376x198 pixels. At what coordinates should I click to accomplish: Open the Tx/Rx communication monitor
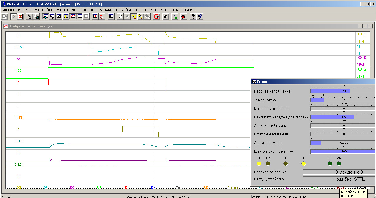pyautogui.click(x=175, y=16)
